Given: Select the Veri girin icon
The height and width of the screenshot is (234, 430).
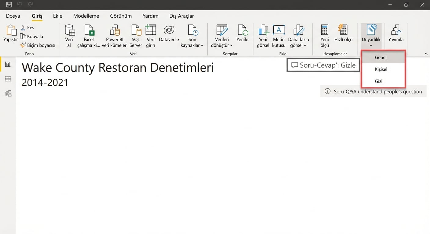Looking at the screenshot, I should tap(150, 34).
